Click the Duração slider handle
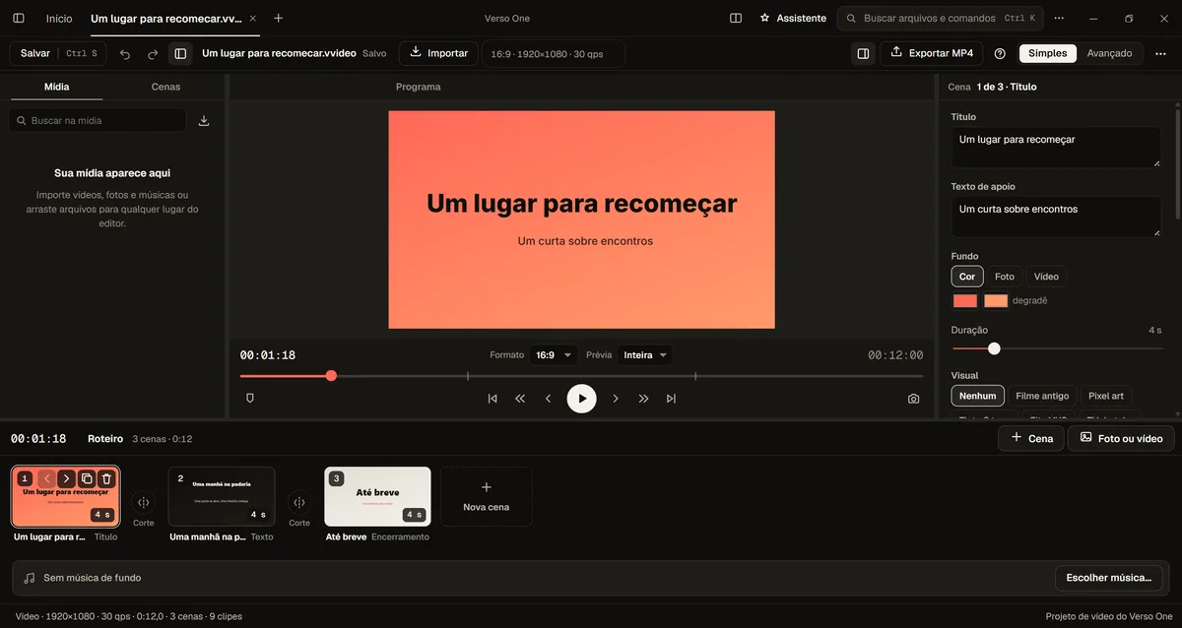The width and height of the screenshot is (1182, 628). [x=994, y=348]
